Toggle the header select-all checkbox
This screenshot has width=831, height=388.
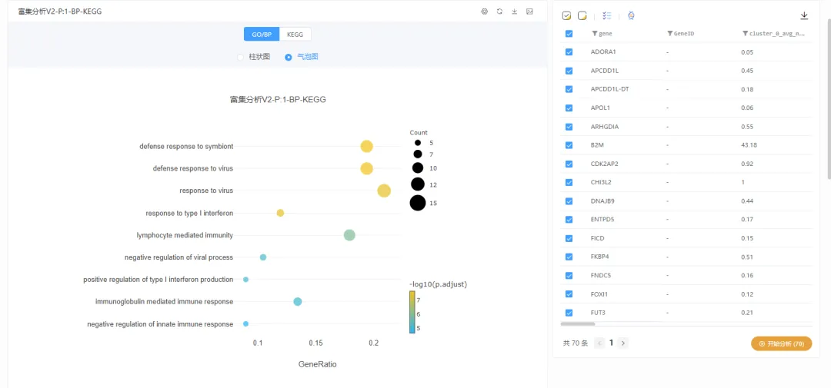pyautogui.click(x=569, y=33)
